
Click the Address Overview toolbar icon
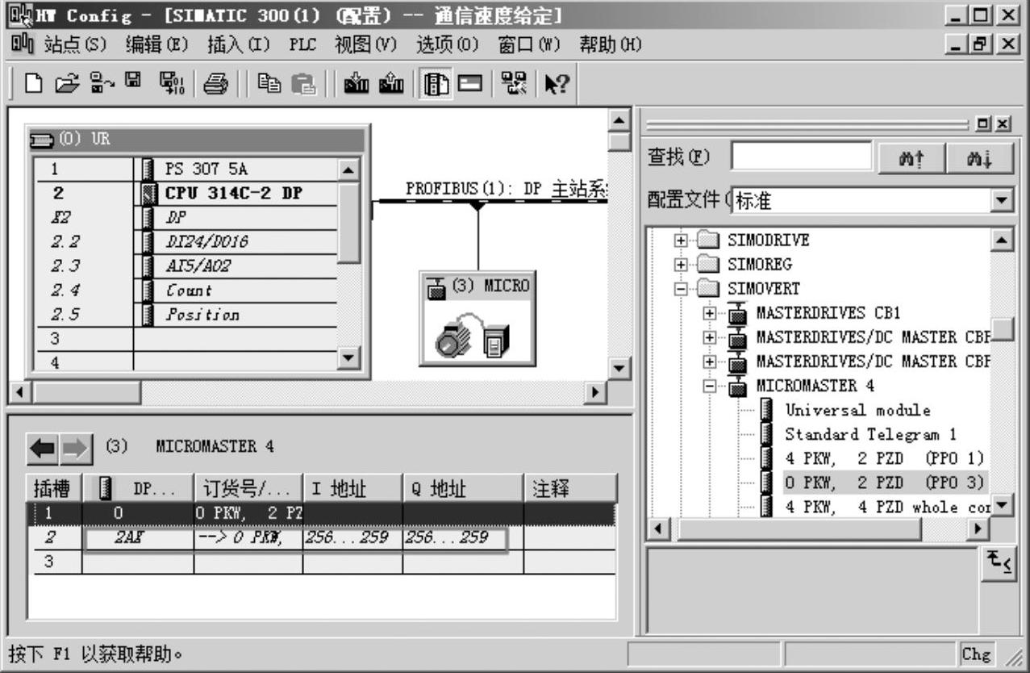(x=470, y=84)
